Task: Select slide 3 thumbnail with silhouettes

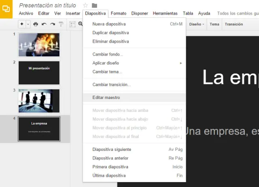Action: click(39, 101)
